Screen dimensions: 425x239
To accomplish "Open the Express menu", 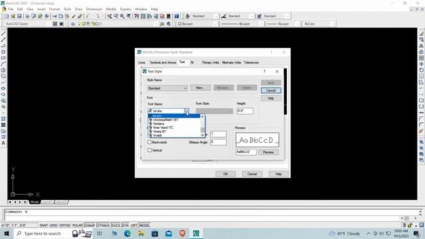I will click(x=126, y=9).
